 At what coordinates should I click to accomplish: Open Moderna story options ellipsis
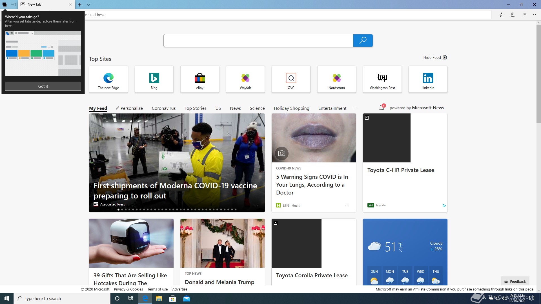point(256,205)
